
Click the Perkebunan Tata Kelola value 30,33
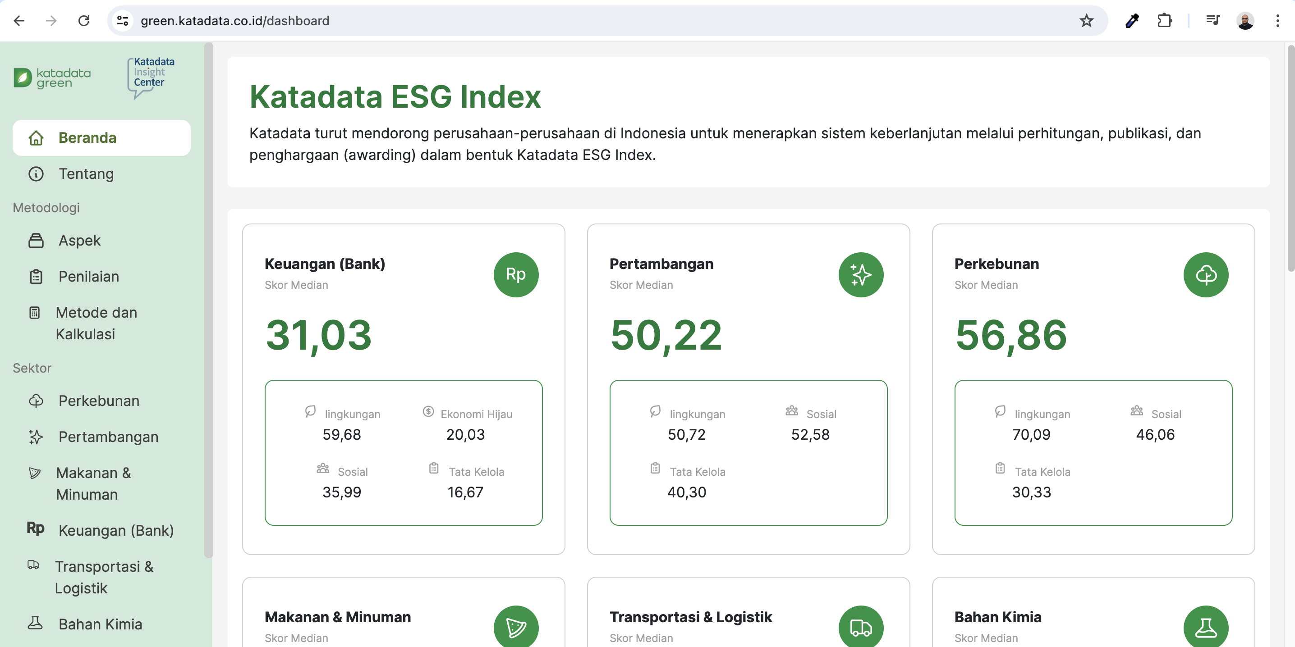pos(1032,492)
